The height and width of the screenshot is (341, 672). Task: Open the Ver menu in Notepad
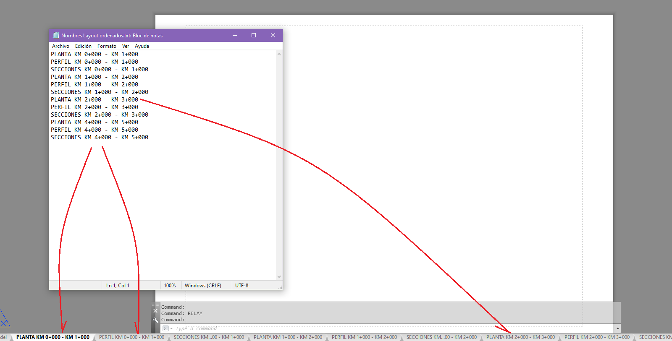(126, 46)
